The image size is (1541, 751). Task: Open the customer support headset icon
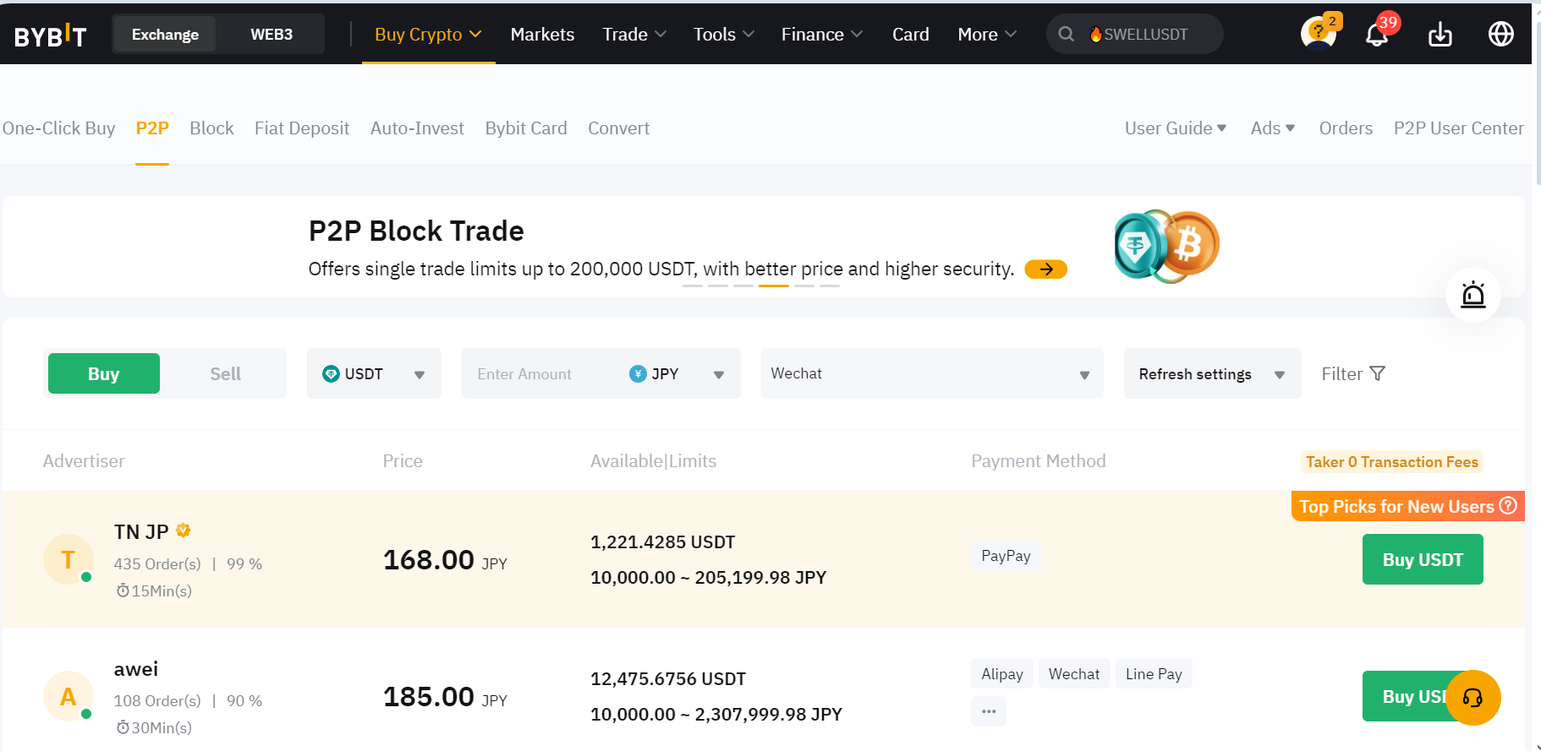[x=1472, y=698]
